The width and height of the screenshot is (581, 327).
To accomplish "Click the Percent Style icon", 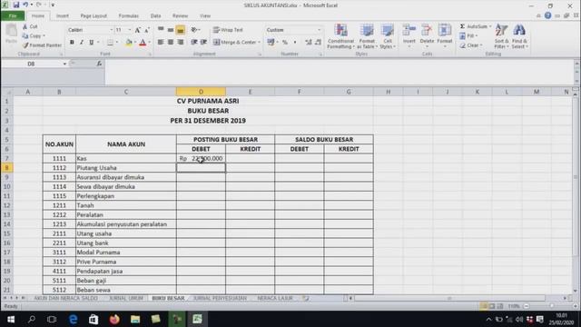I will pyautogui.click(x=284, y=43).
